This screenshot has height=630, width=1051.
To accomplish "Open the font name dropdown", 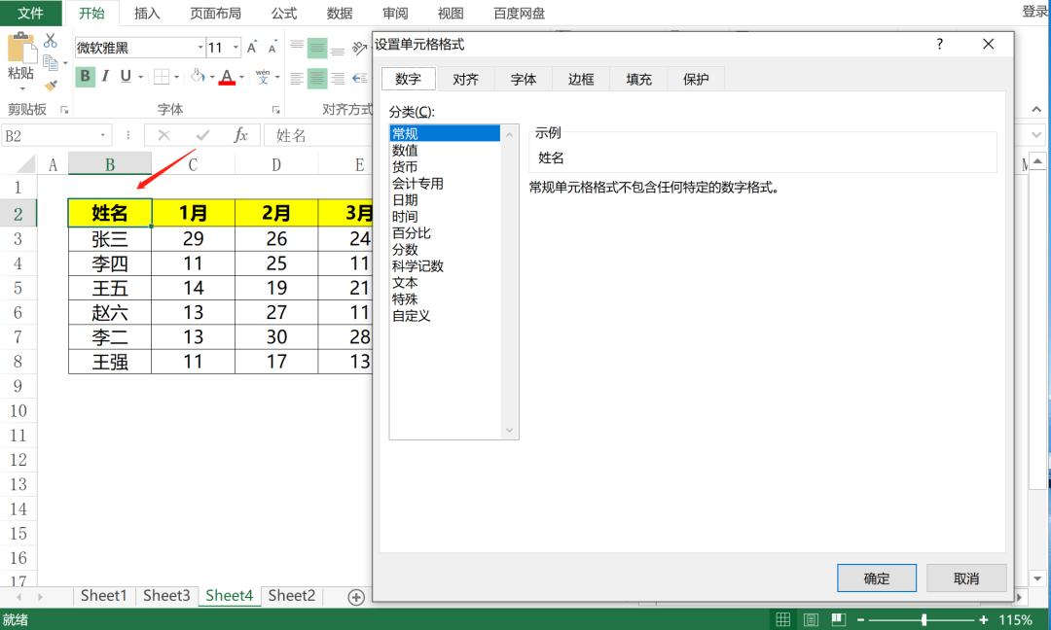I will 200,47.
